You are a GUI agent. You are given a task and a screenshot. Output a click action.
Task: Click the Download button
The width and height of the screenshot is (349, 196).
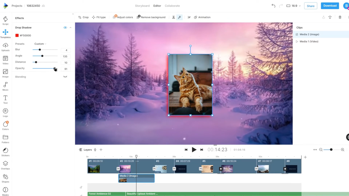(x=330, y=6)
